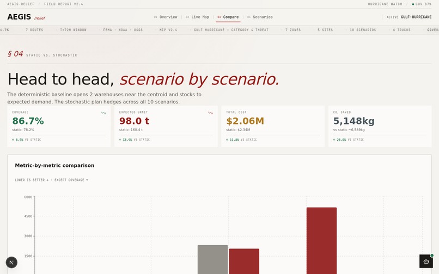Click the 28.0% vs static indicator
The image size is (439, 274).
(x=348, y=140)
